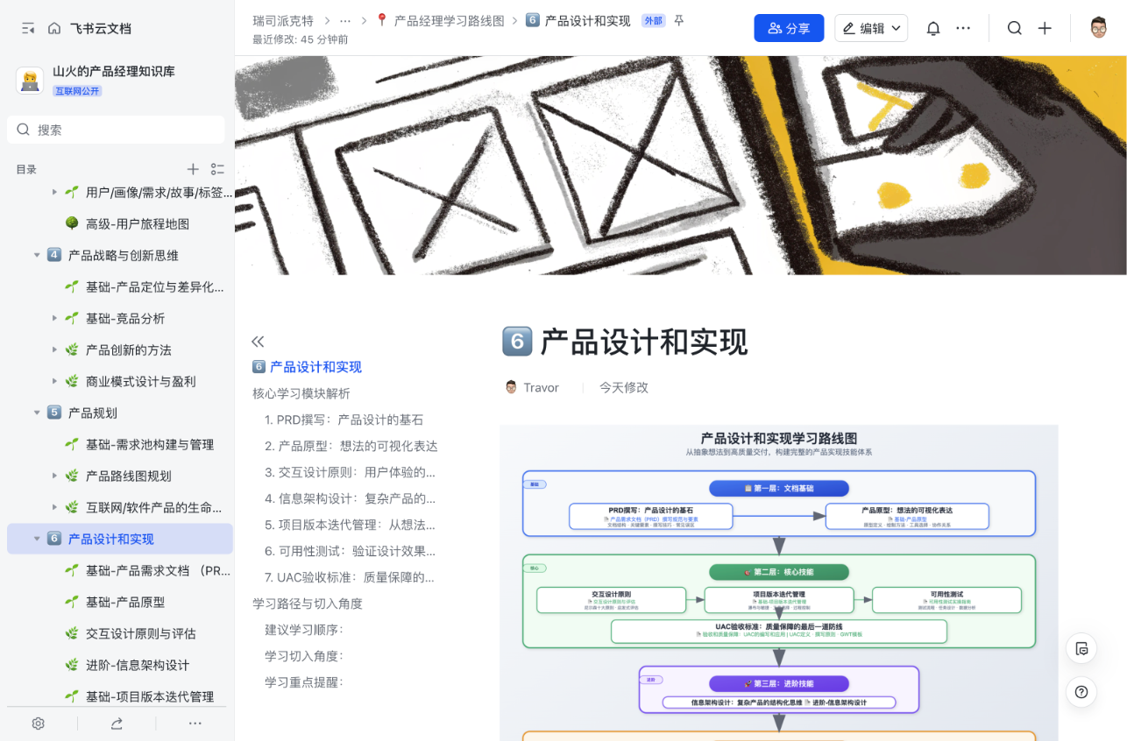Open the comments panel icon on right edge
This screenshot has height=741, width=1127.
pyautogui.click(x=1081, y=648)
